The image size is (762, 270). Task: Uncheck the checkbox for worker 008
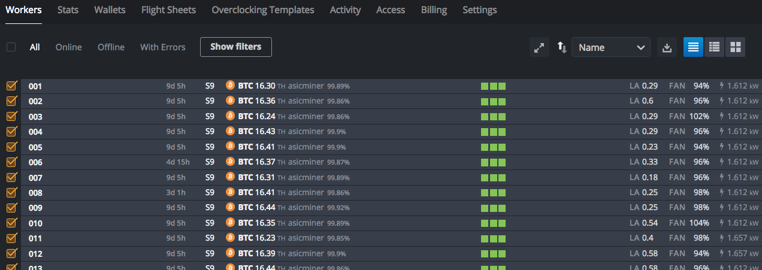tap(11, 192)
